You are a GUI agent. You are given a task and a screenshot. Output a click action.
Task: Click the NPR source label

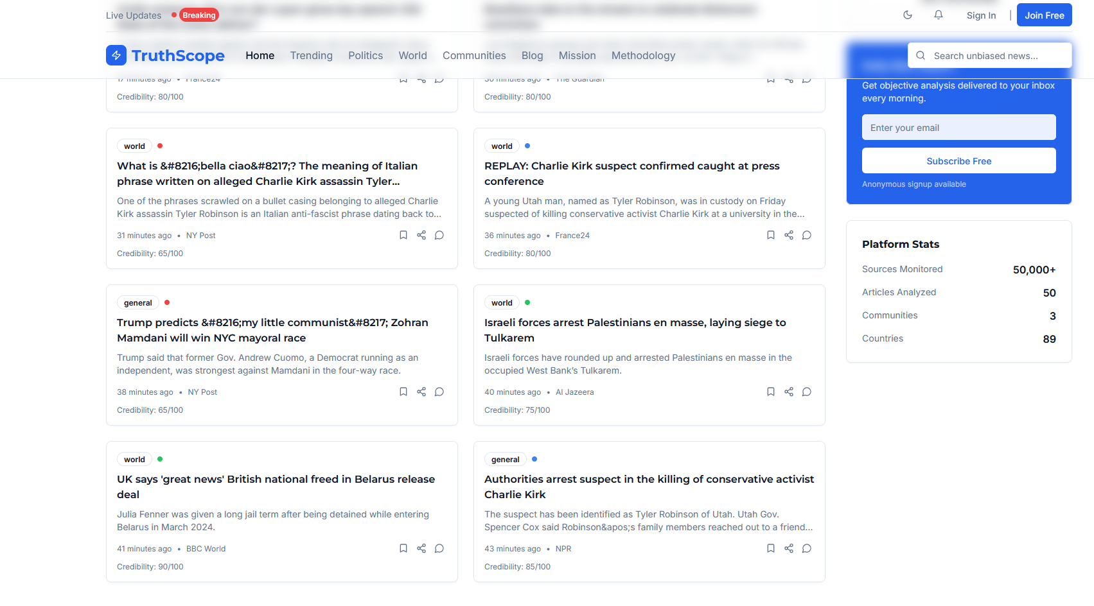[x=563, y=548]
